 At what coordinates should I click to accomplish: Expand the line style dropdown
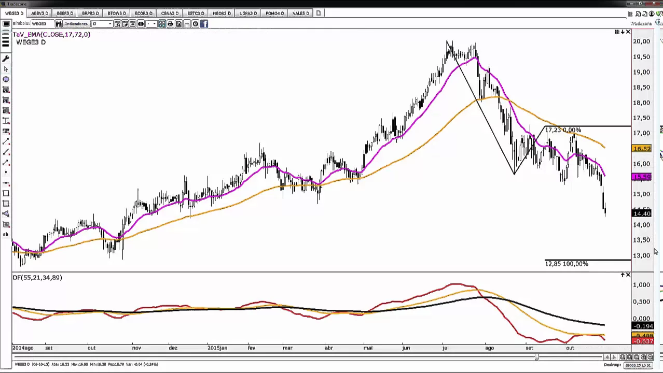click(x=151, y=24)
